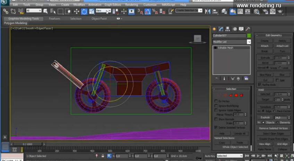Click the Mirror tool icon
The width and height of the screenshot is (294, 161).
point(208,11)
